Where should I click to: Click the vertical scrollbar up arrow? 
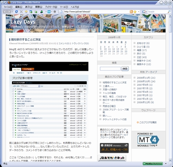170,16
